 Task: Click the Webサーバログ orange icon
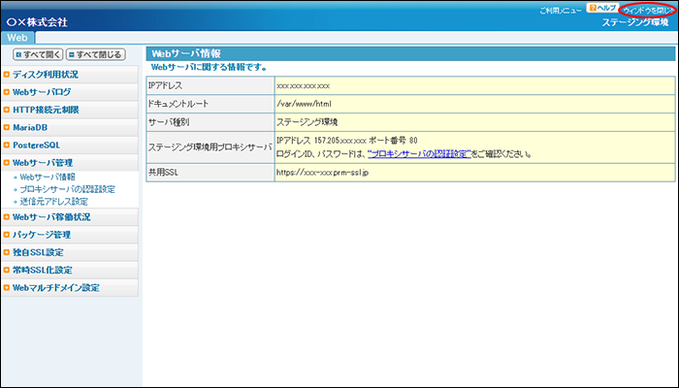click(7, 92)
